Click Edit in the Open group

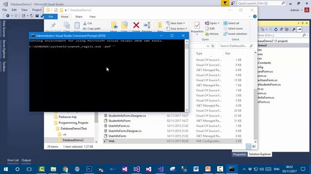pos(210,29)
